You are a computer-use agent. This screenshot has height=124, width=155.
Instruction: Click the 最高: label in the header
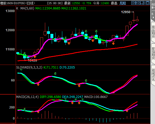pos(115,3)
